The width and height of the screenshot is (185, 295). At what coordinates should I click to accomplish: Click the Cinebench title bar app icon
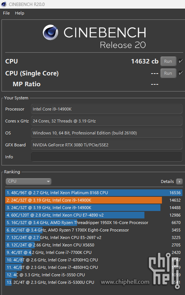pyautogui.click(x=4, y=4)
